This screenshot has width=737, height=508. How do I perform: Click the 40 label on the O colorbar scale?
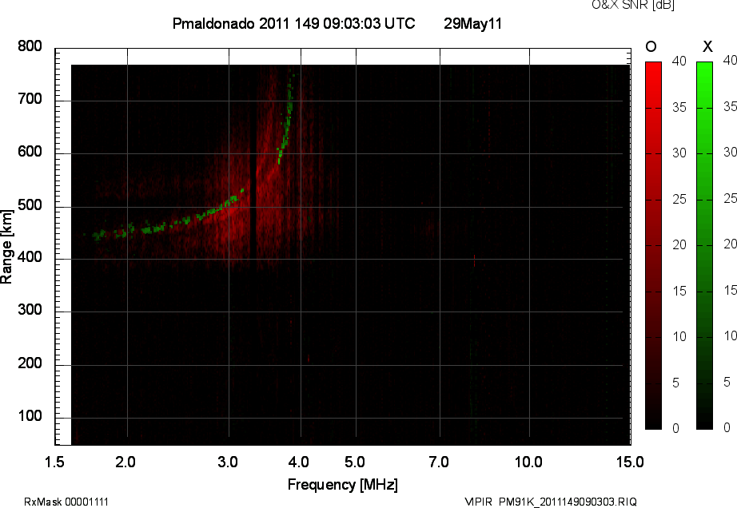pos(679,62)
